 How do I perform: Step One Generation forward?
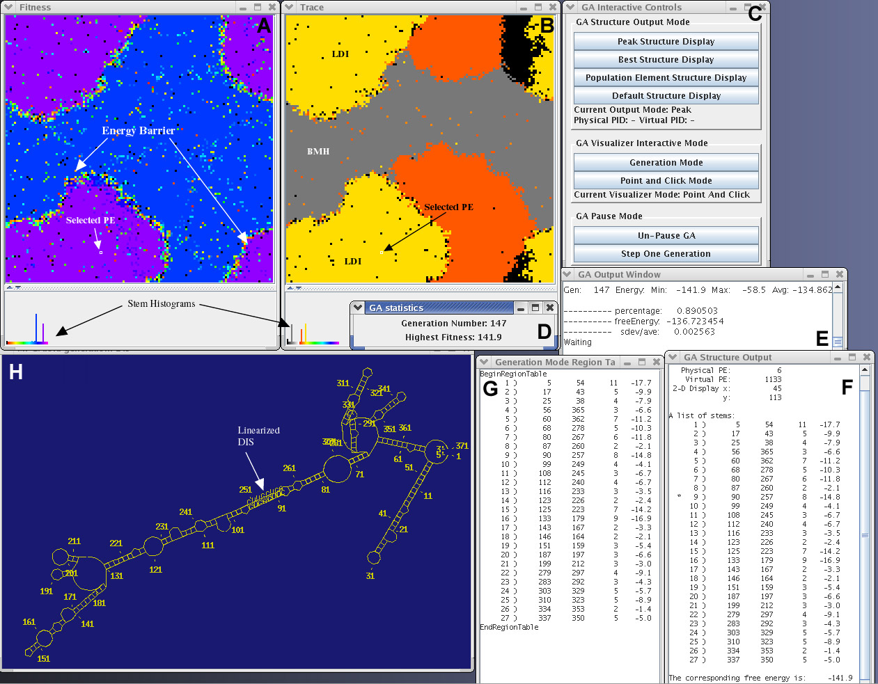click(666, 253)
